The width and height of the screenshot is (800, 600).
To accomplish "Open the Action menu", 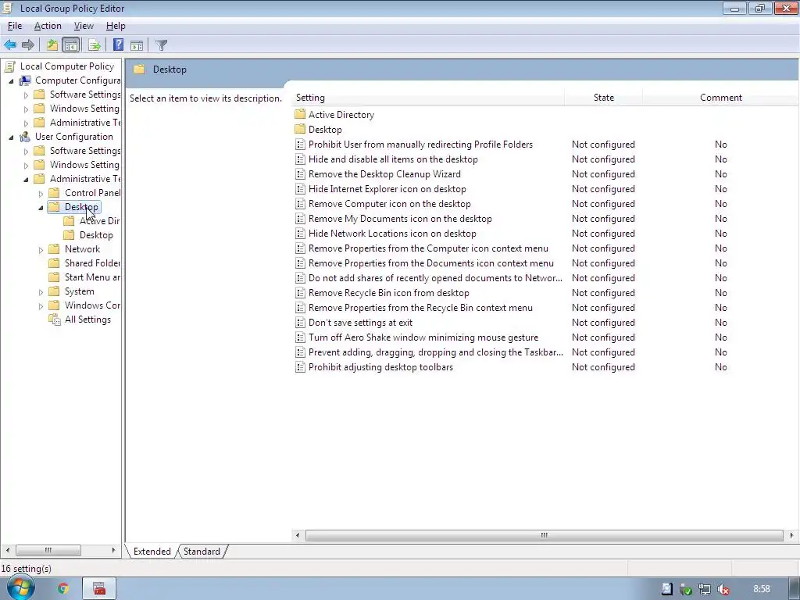I will (48, 26).
